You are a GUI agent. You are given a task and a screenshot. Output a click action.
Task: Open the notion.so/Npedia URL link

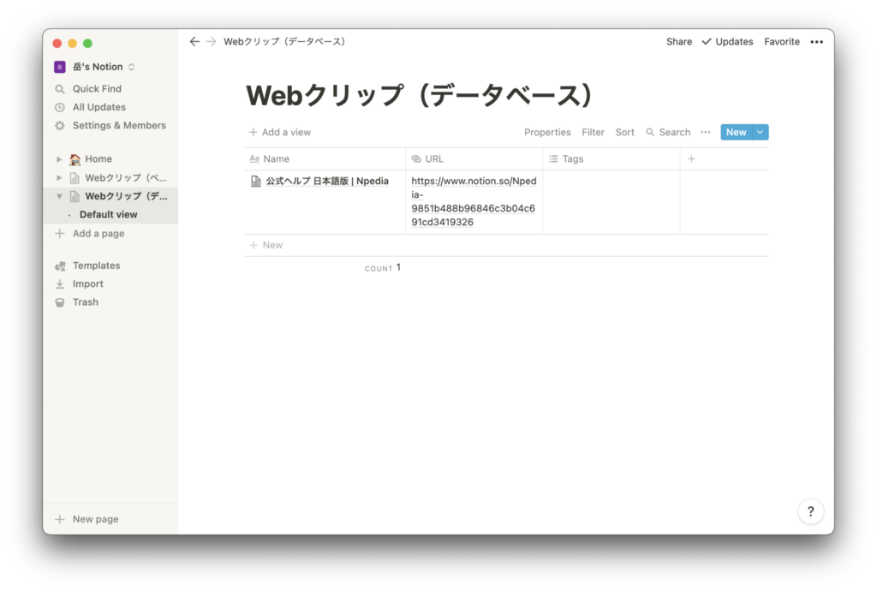point(474,201)
